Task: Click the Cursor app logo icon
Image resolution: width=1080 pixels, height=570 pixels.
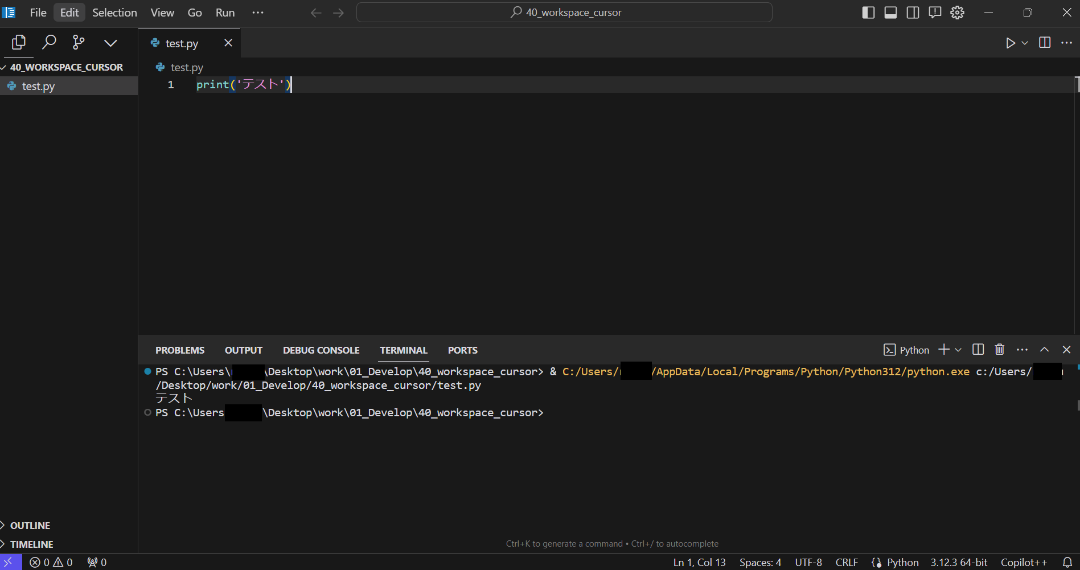Action: coord(9,13)
